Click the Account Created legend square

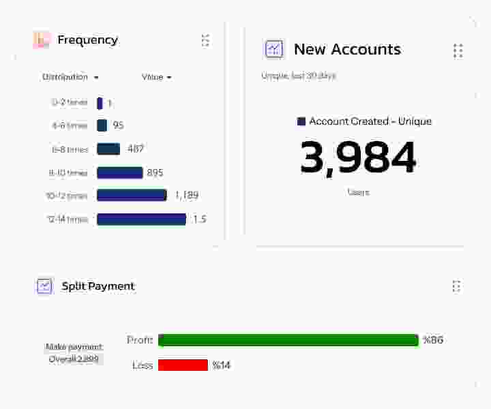pos(301,121)
